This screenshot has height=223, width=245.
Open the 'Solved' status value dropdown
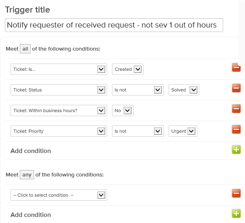[x=184, y=90]
